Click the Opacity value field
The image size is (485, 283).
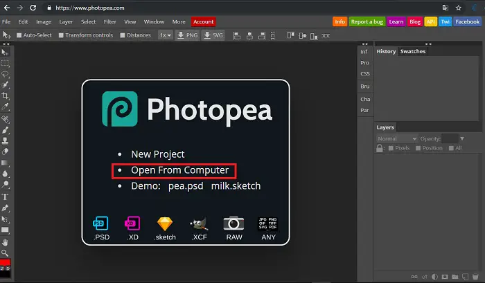click(x=450, y=138)
